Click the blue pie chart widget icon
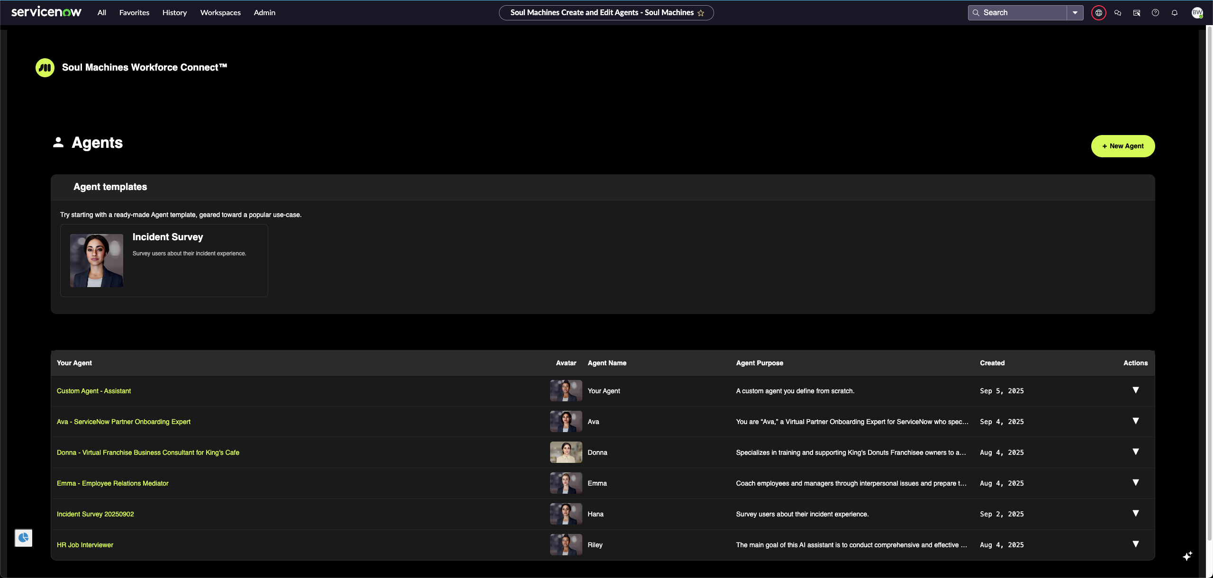1213x578 pixels. pos(23,538)
